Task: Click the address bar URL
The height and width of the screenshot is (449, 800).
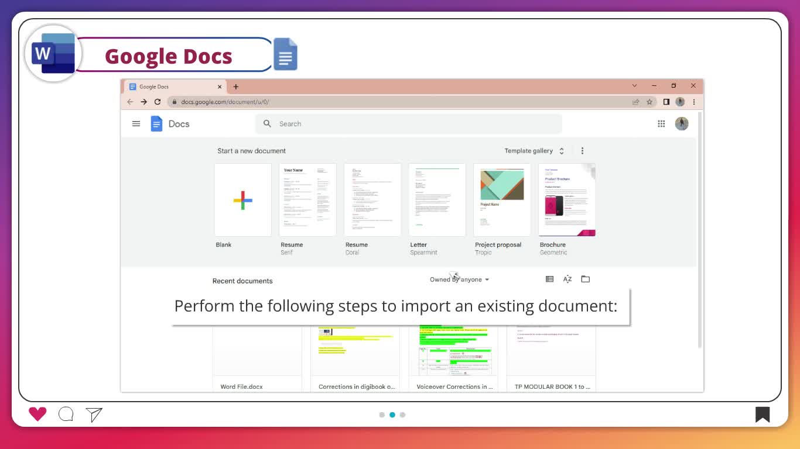Action: [x=225, y=102]
